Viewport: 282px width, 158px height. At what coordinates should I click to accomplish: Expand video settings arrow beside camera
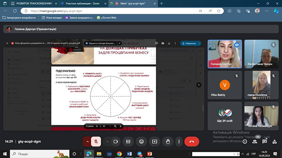tap(108, 142)
